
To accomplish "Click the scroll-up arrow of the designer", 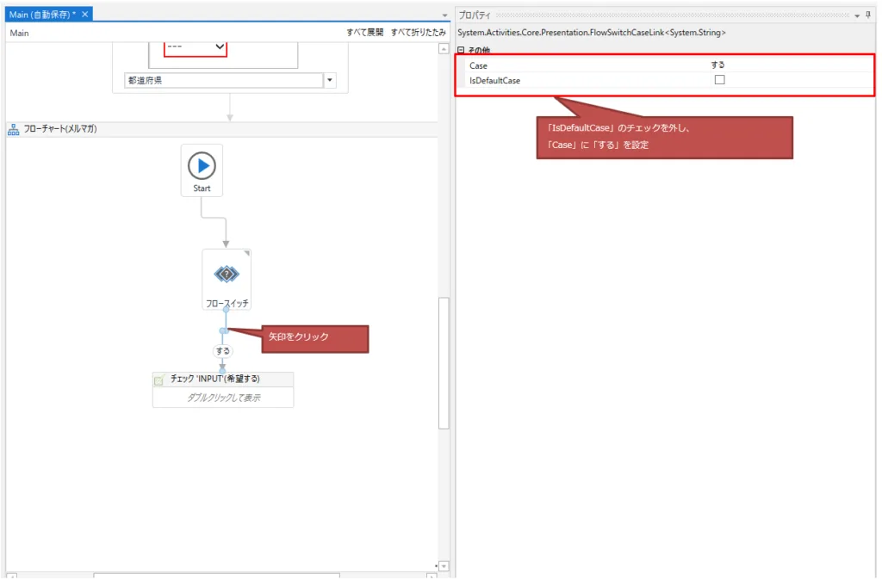I will (x=444, y=49).
